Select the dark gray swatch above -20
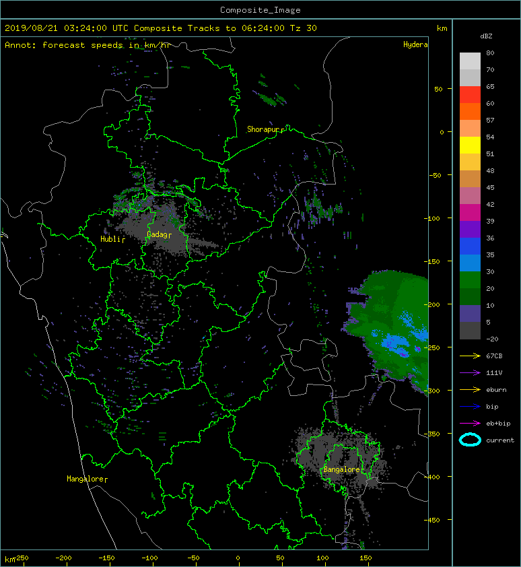 pyautogui.click(x=470, y=330)
